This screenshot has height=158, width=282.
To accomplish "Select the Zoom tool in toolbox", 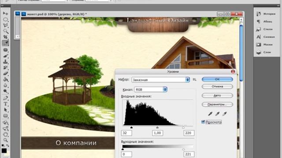I will [5, 140].
